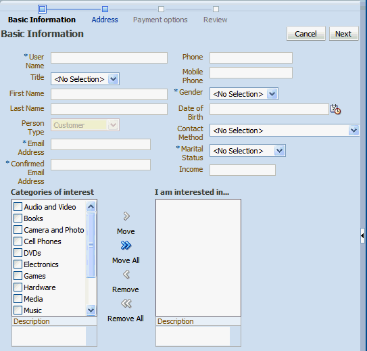Click the disabled Person Type Customer dropdown

[85, 125]
